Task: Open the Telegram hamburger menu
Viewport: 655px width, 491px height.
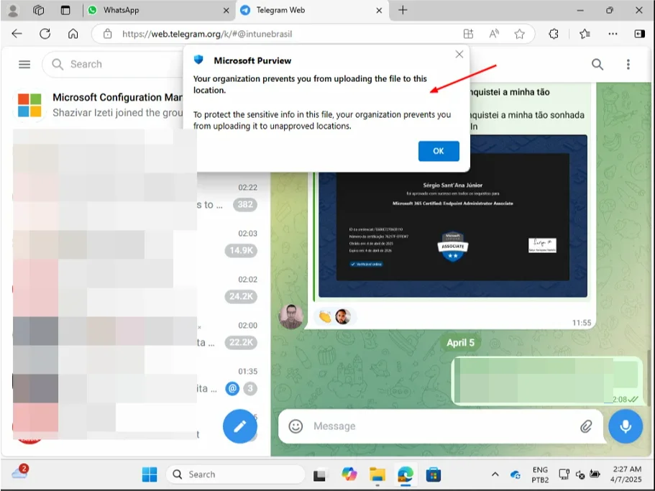Action: click(24, 64)
